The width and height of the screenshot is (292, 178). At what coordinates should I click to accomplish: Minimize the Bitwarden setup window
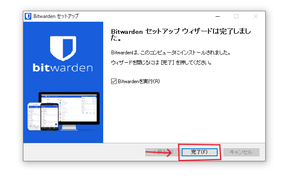218,16
